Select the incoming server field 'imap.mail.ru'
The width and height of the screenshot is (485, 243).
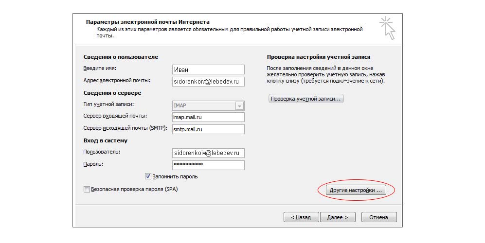208,117
